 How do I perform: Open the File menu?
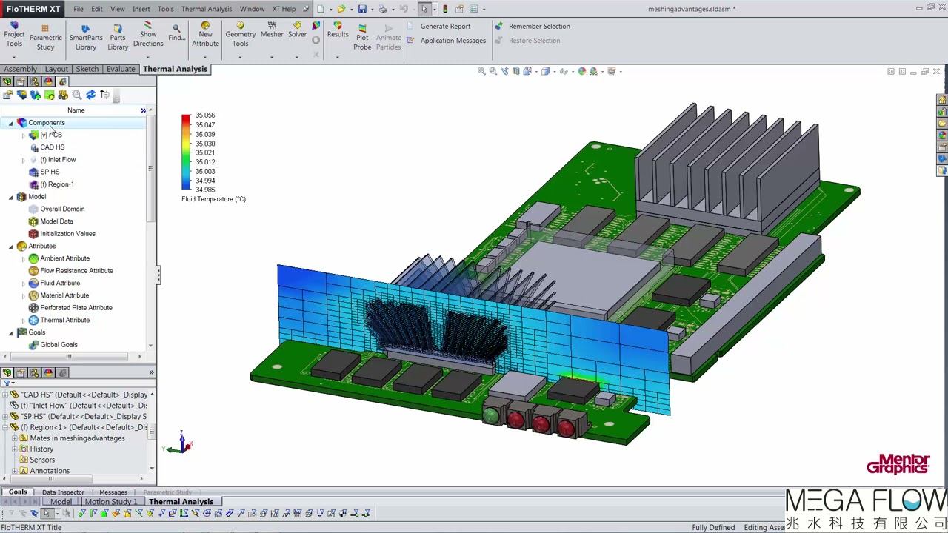(x=79, y=9)
